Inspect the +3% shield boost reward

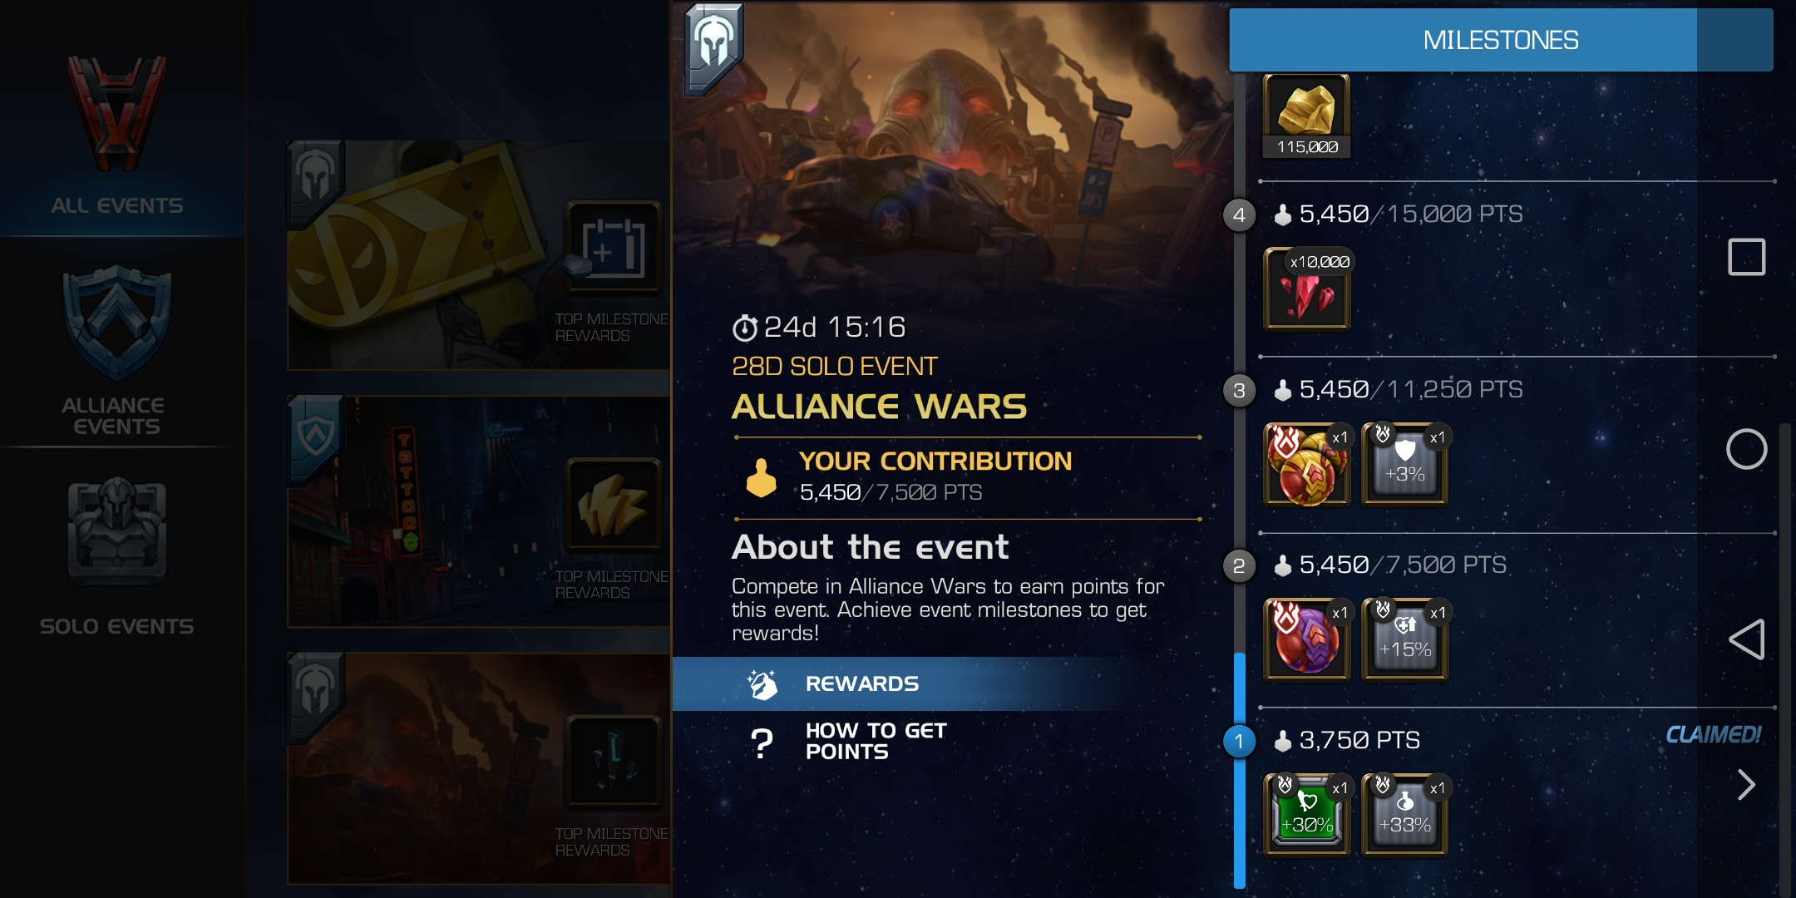pos(1405,464)
